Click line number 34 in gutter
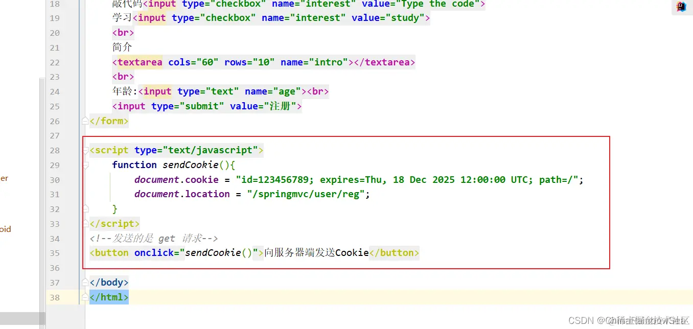This screenshot has height=329, width=693. (54, 239)
